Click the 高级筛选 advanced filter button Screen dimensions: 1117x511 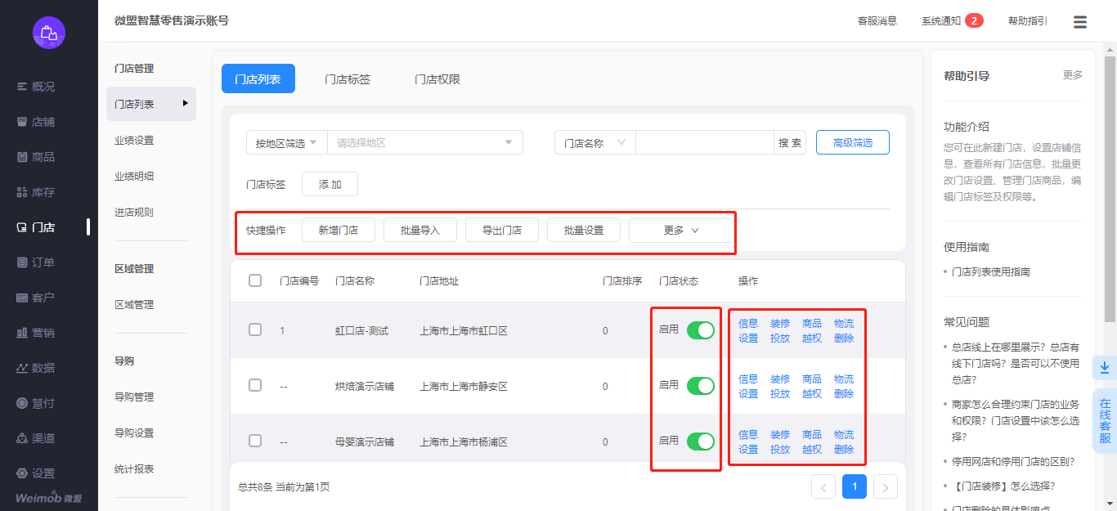click(x=852, y=143)
